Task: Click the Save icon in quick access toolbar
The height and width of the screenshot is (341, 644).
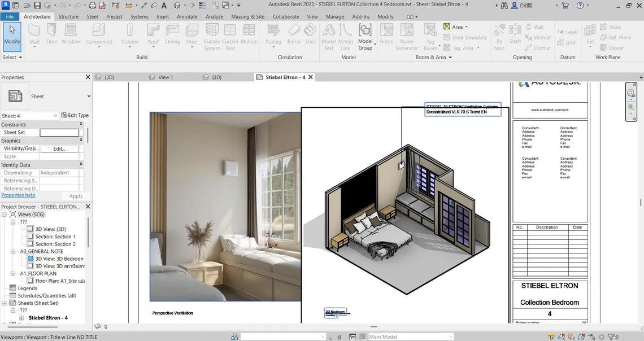Action: [37, 5]
